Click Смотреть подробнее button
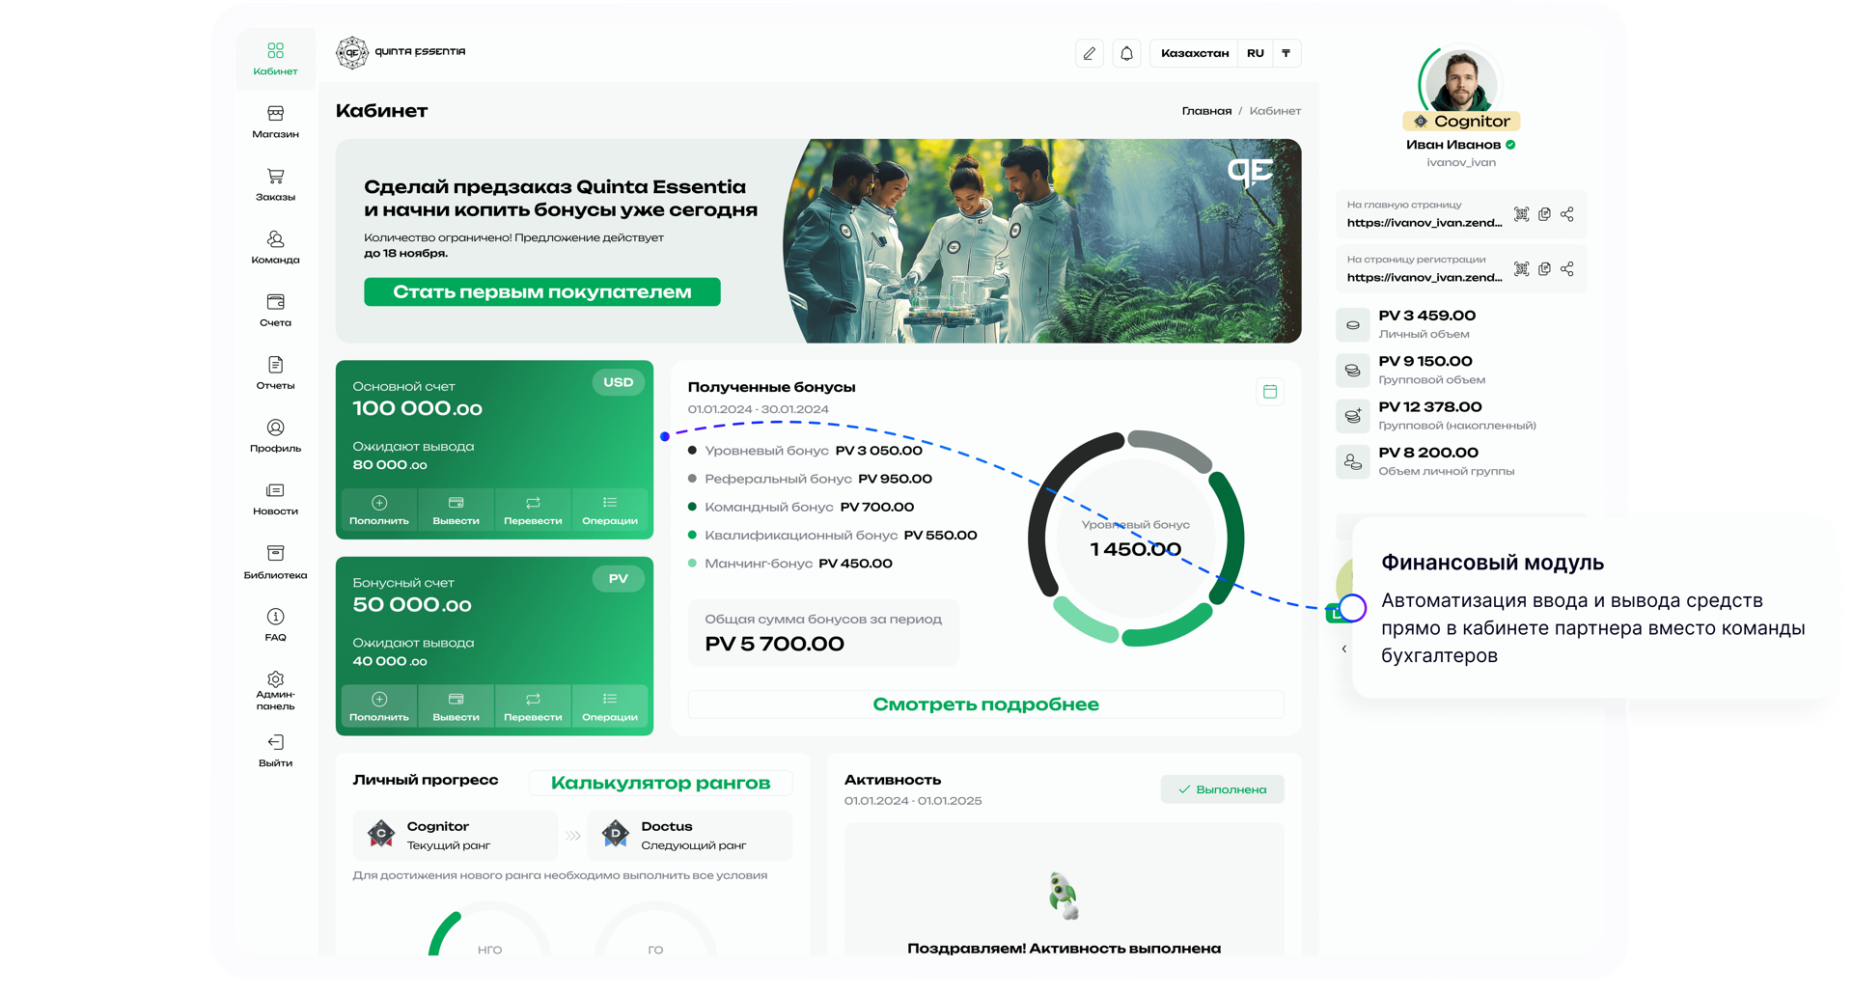The height and width of the screenshot is (994, 1853). click(x=985, y=704)
